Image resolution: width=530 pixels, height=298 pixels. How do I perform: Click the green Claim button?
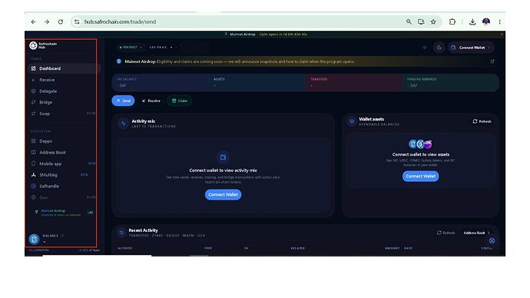pyautogui.click(x=180, y=101)
